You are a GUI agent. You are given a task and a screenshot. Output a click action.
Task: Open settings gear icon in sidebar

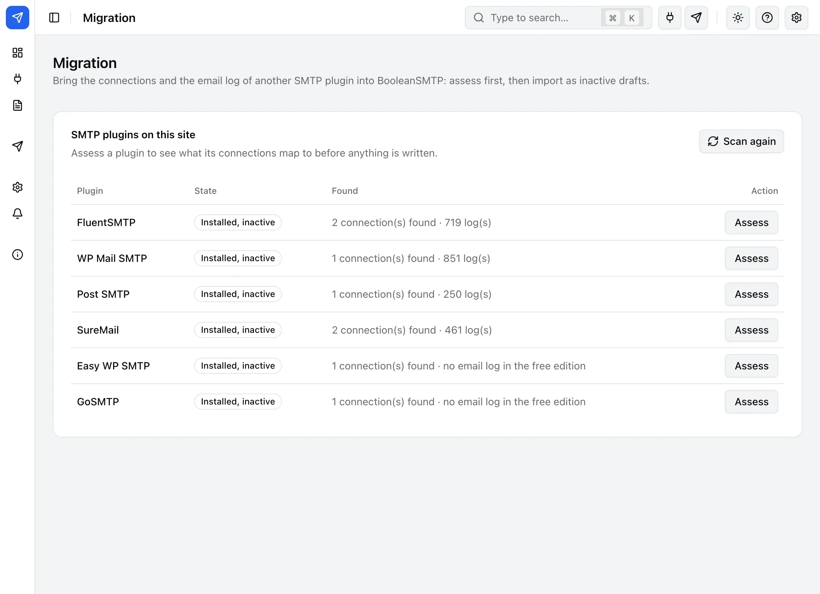[18, 187]
